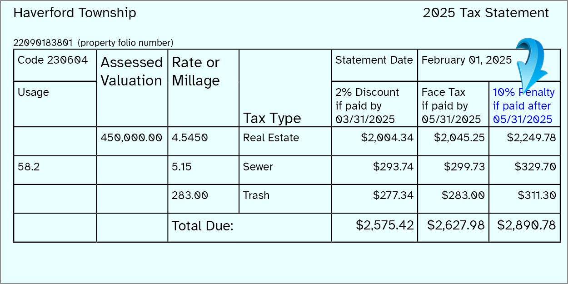Click the Real Estate tax type cell
This screenshot has height=284, width=568.
pyautogui.click(x=271, y=138)
